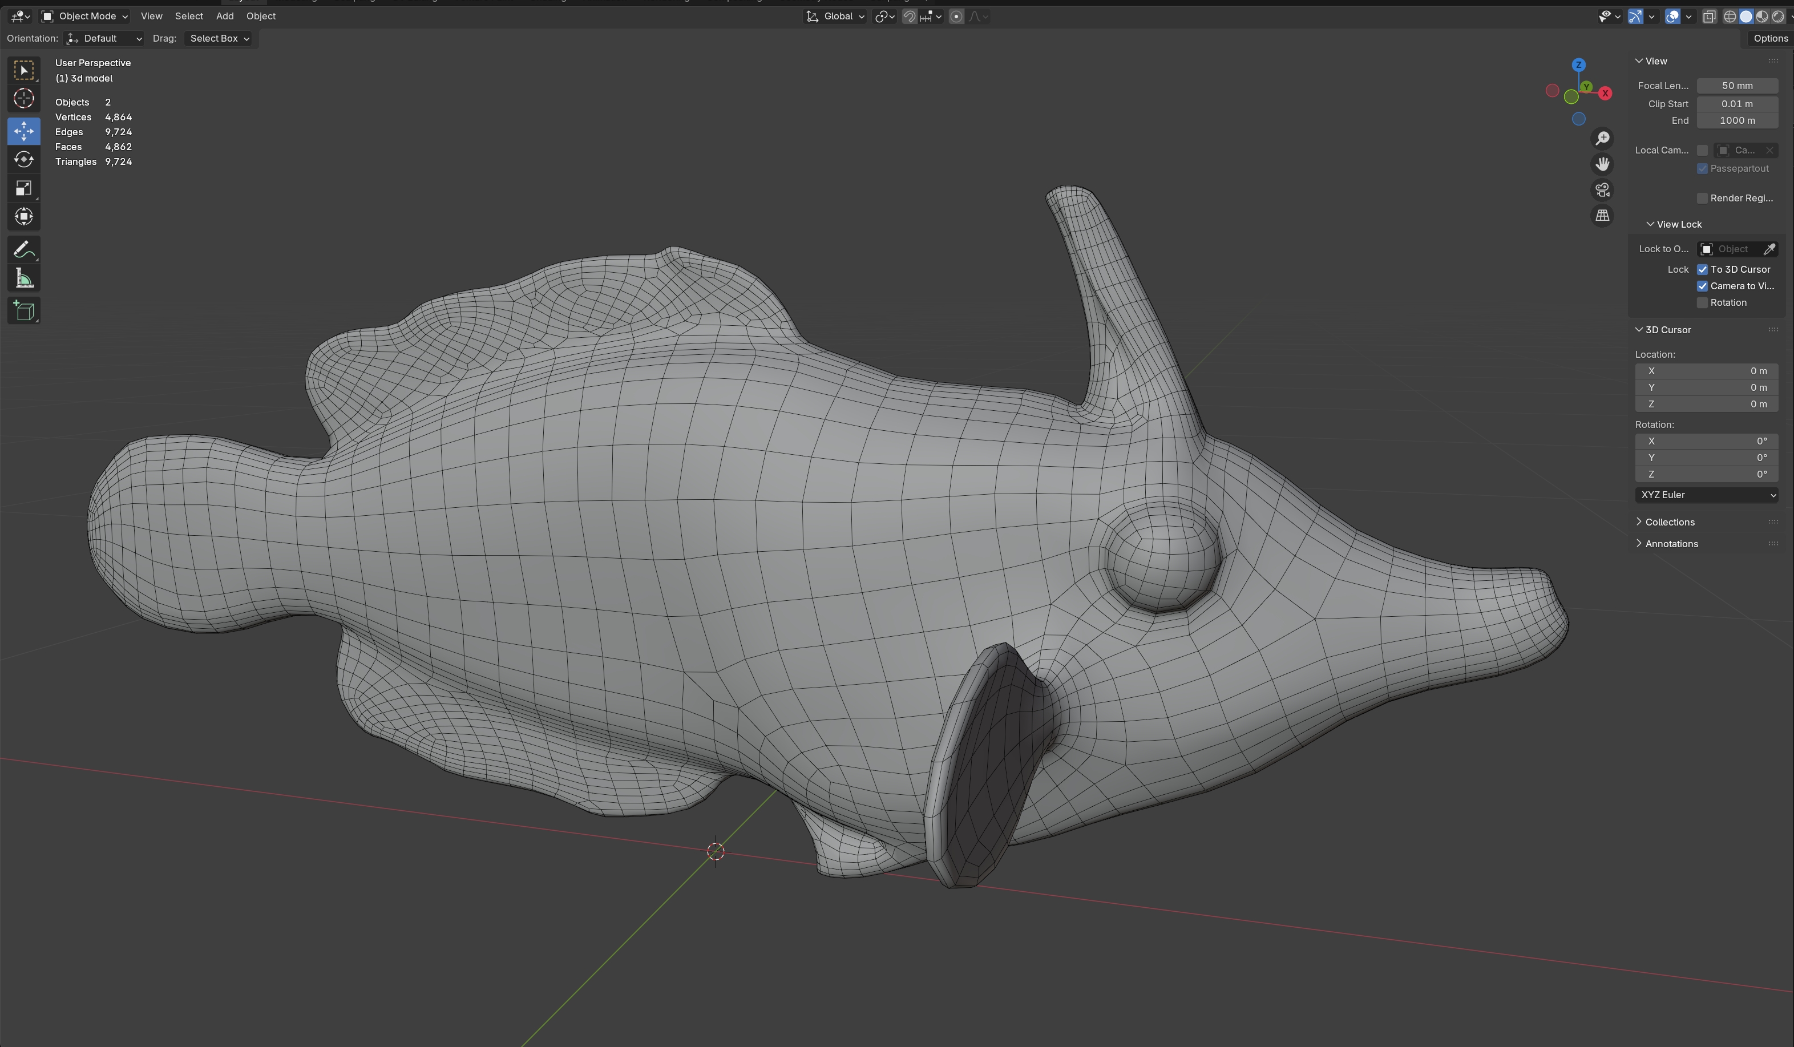Expand the Collections panel
The width and height of the screenshot is (1794, 1047).
click(1668, 522)
